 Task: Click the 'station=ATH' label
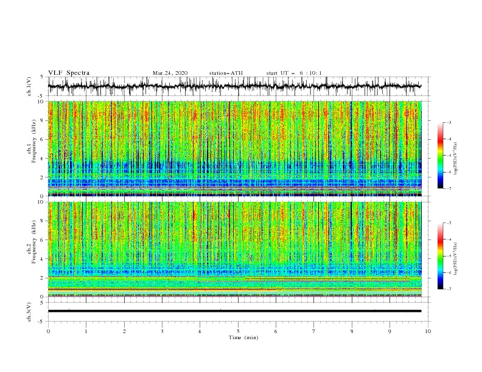pyautogui.click(x=226, y=73)
